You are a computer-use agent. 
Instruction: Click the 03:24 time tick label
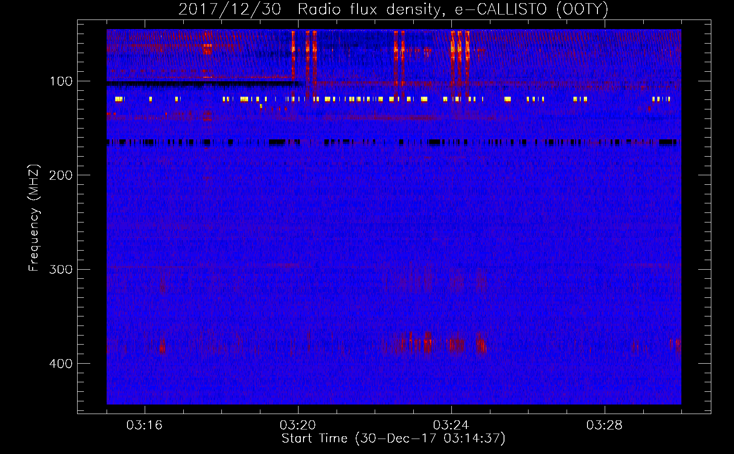click(451, 425)
